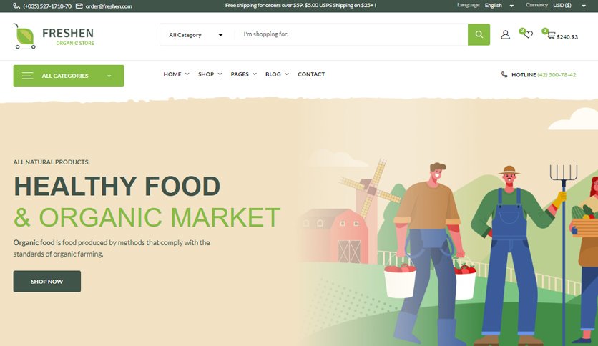Click the phone icon in top bar
Viewport: 598px width, 346px height.
tap(16, 6)
